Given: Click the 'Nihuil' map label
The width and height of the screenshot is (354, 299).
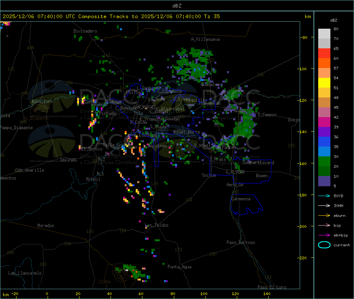Looking at the screenshot, I should point(93,179).
